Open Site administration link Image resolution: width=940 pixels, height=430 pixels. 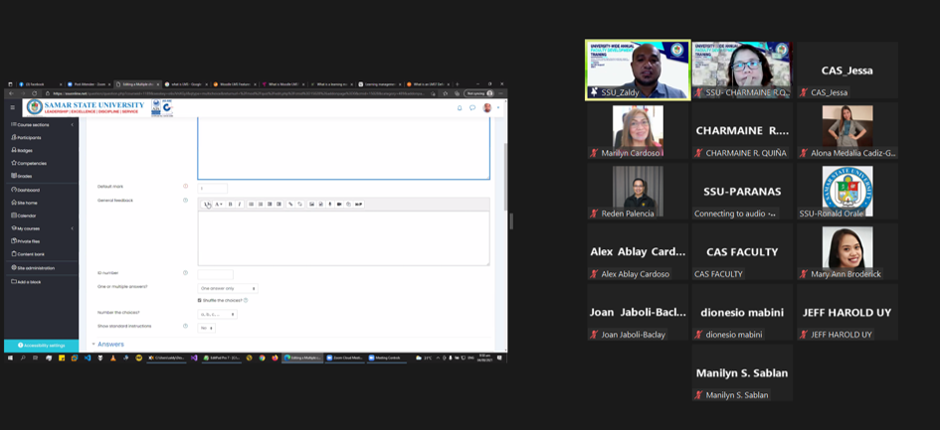coord(35,268)
